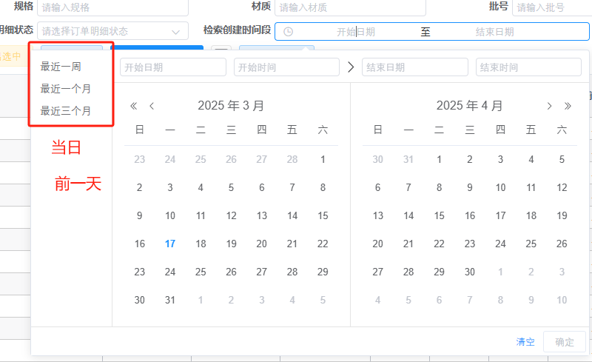Expand the order detail status dropdown
The height and width of the screenshot is (362, 592).
(113, 31)
